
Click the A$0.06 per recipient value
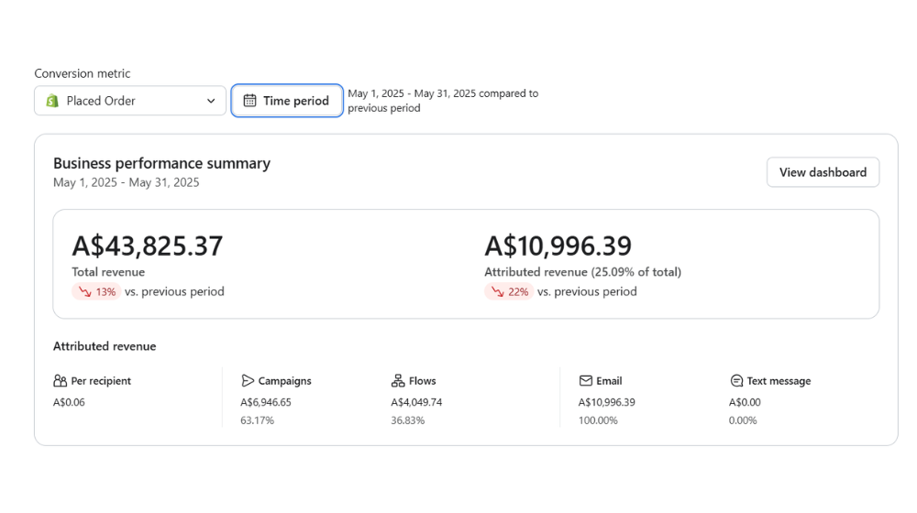69,402
